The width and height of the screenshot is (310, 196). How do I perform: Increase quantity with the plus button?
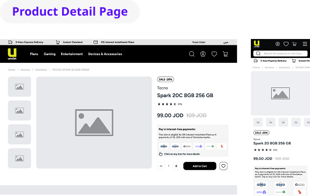click(176, 166)
